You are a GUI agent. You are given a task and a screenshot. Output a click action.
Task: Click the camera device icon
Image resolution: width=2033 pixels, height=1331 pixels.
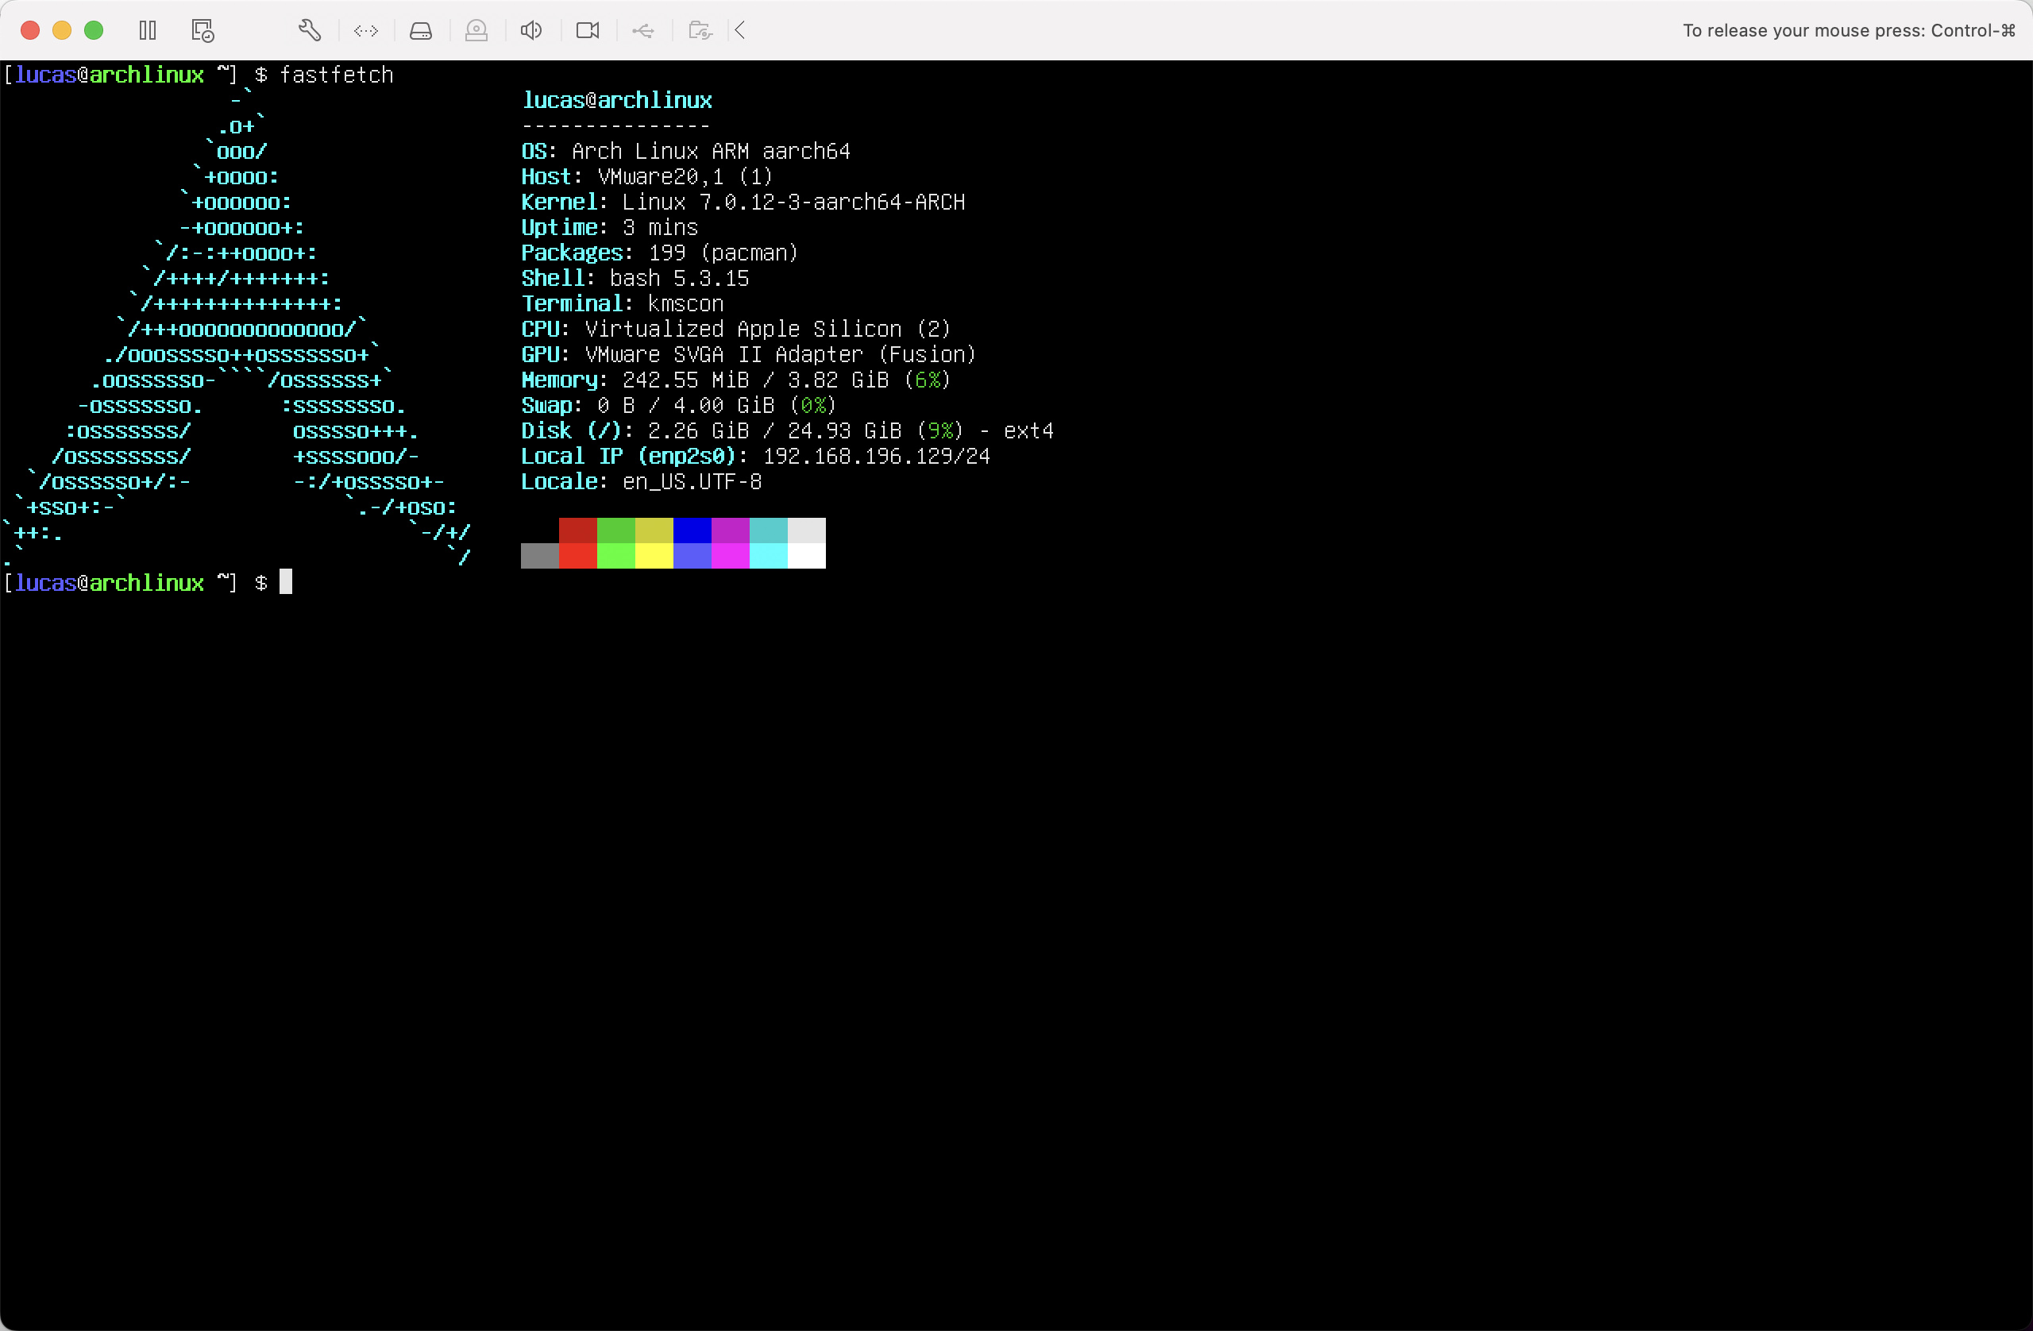click(x=588, y=31)
